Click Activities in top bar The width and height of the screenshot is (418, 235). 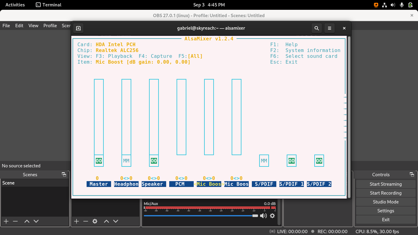[x=15, y=5]
